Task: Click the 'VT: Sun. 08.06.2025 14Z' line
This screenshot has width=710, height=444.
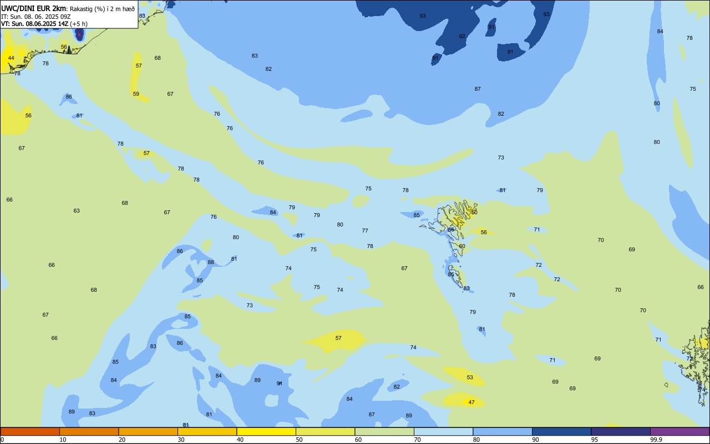Action: point(34,24)
